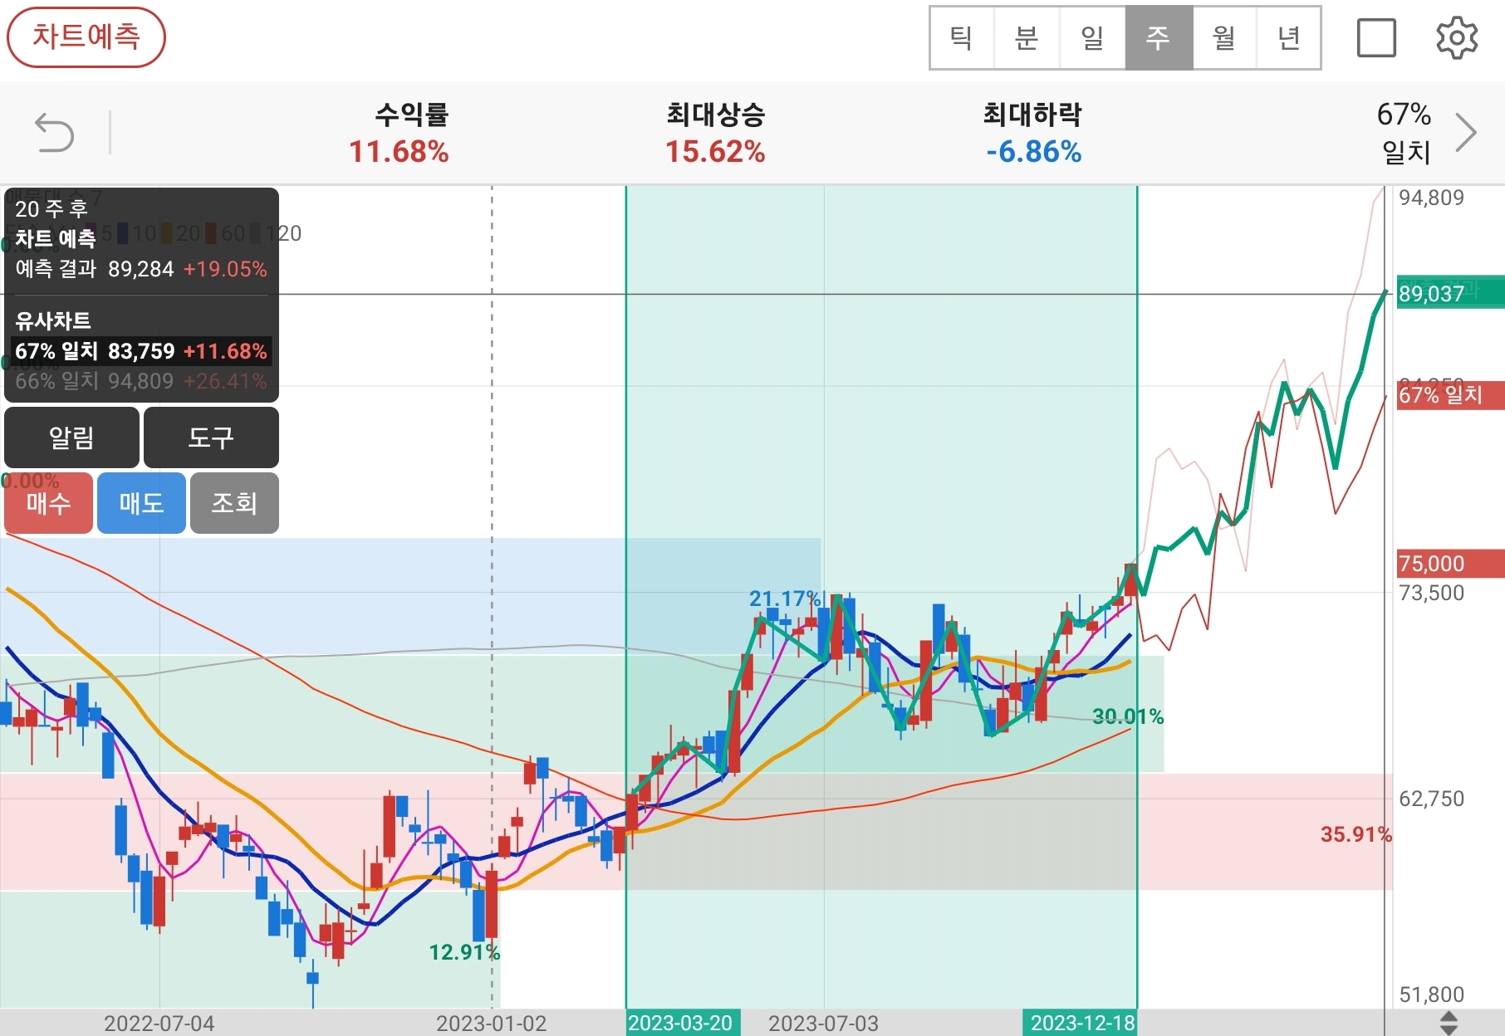Tap the vertical scale adjust arrows

[x=1449, y=1023]
